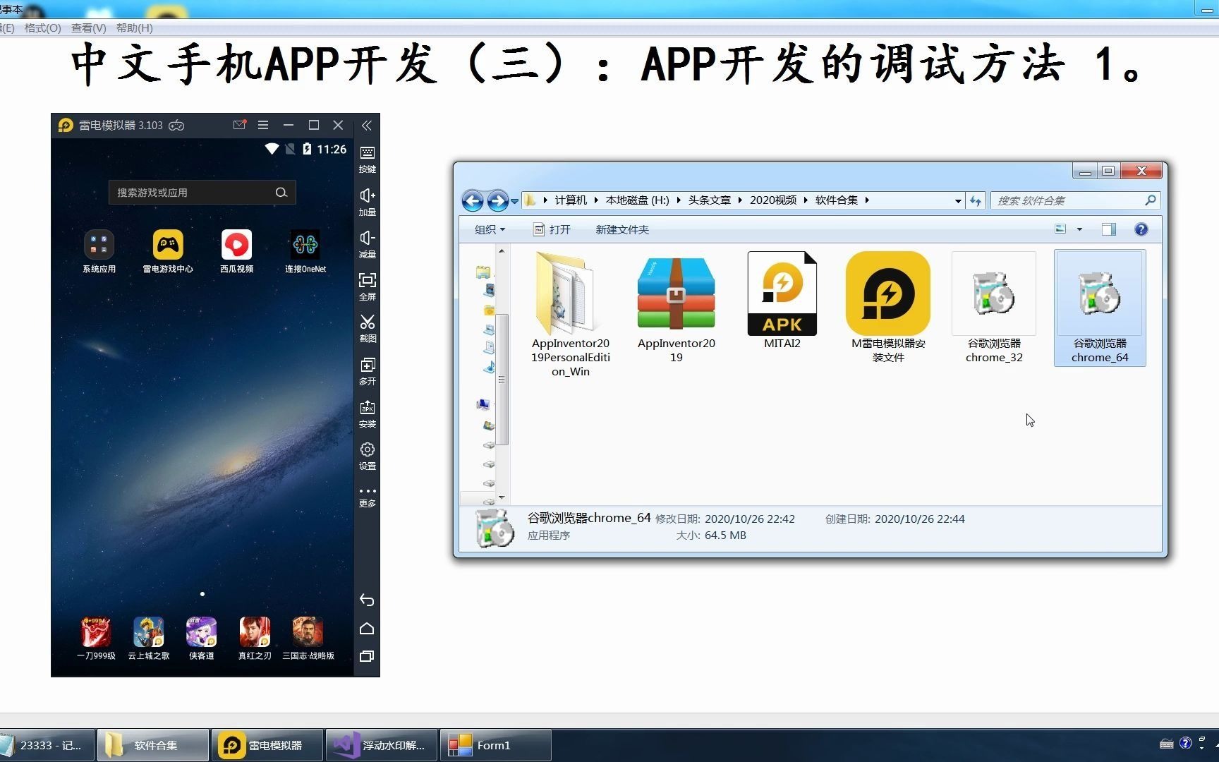
Task: Click the gamepad icon in emulator title bar
Action: 176,126
